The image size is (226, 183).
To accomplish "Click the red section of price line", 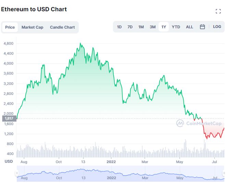I will point(212,135).
